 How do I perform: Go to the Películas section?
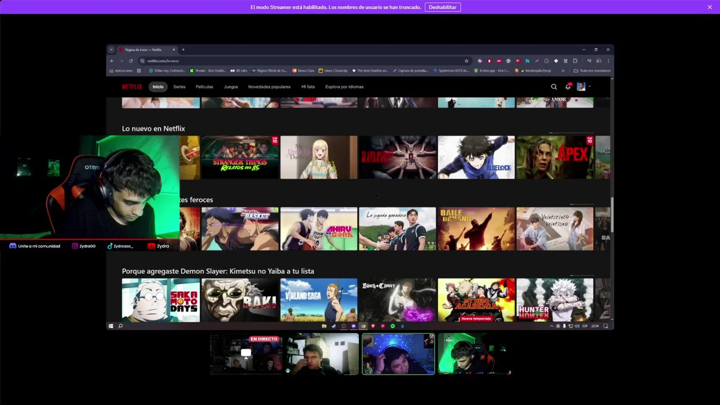(x=204, y=87)
